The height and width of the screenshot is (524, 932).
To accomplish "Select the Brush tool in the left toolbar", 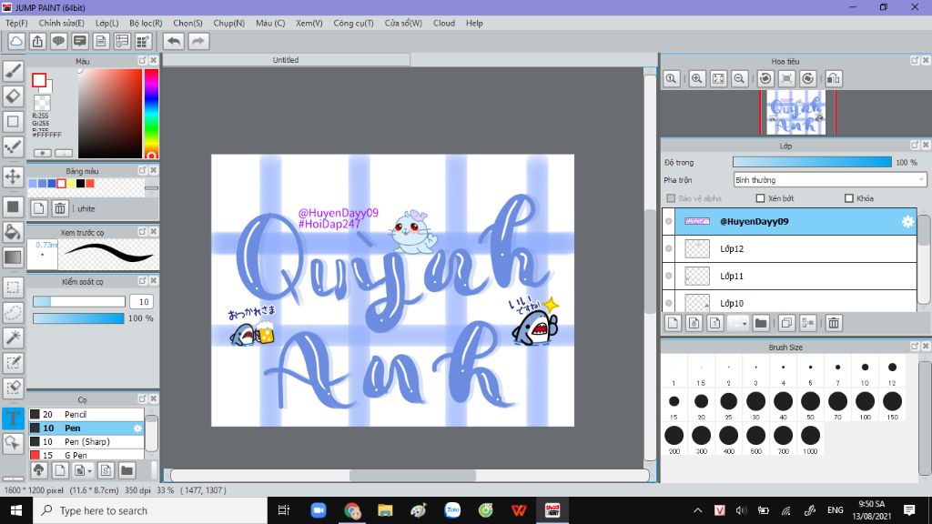I will [13, 70].
